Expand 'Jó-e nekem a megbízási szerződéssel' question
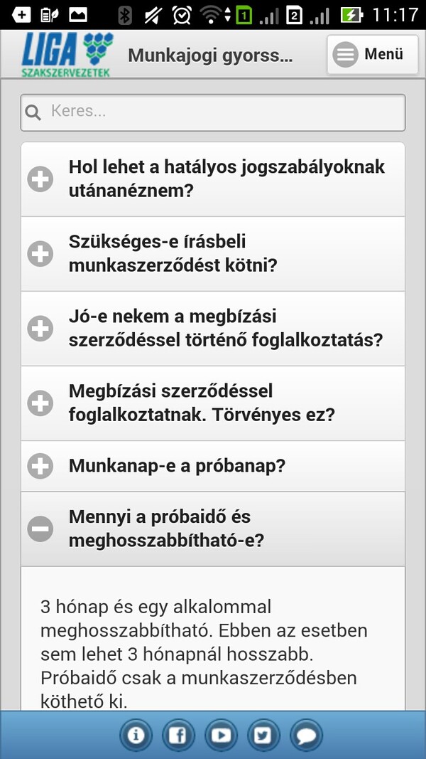 click(40, 328)
